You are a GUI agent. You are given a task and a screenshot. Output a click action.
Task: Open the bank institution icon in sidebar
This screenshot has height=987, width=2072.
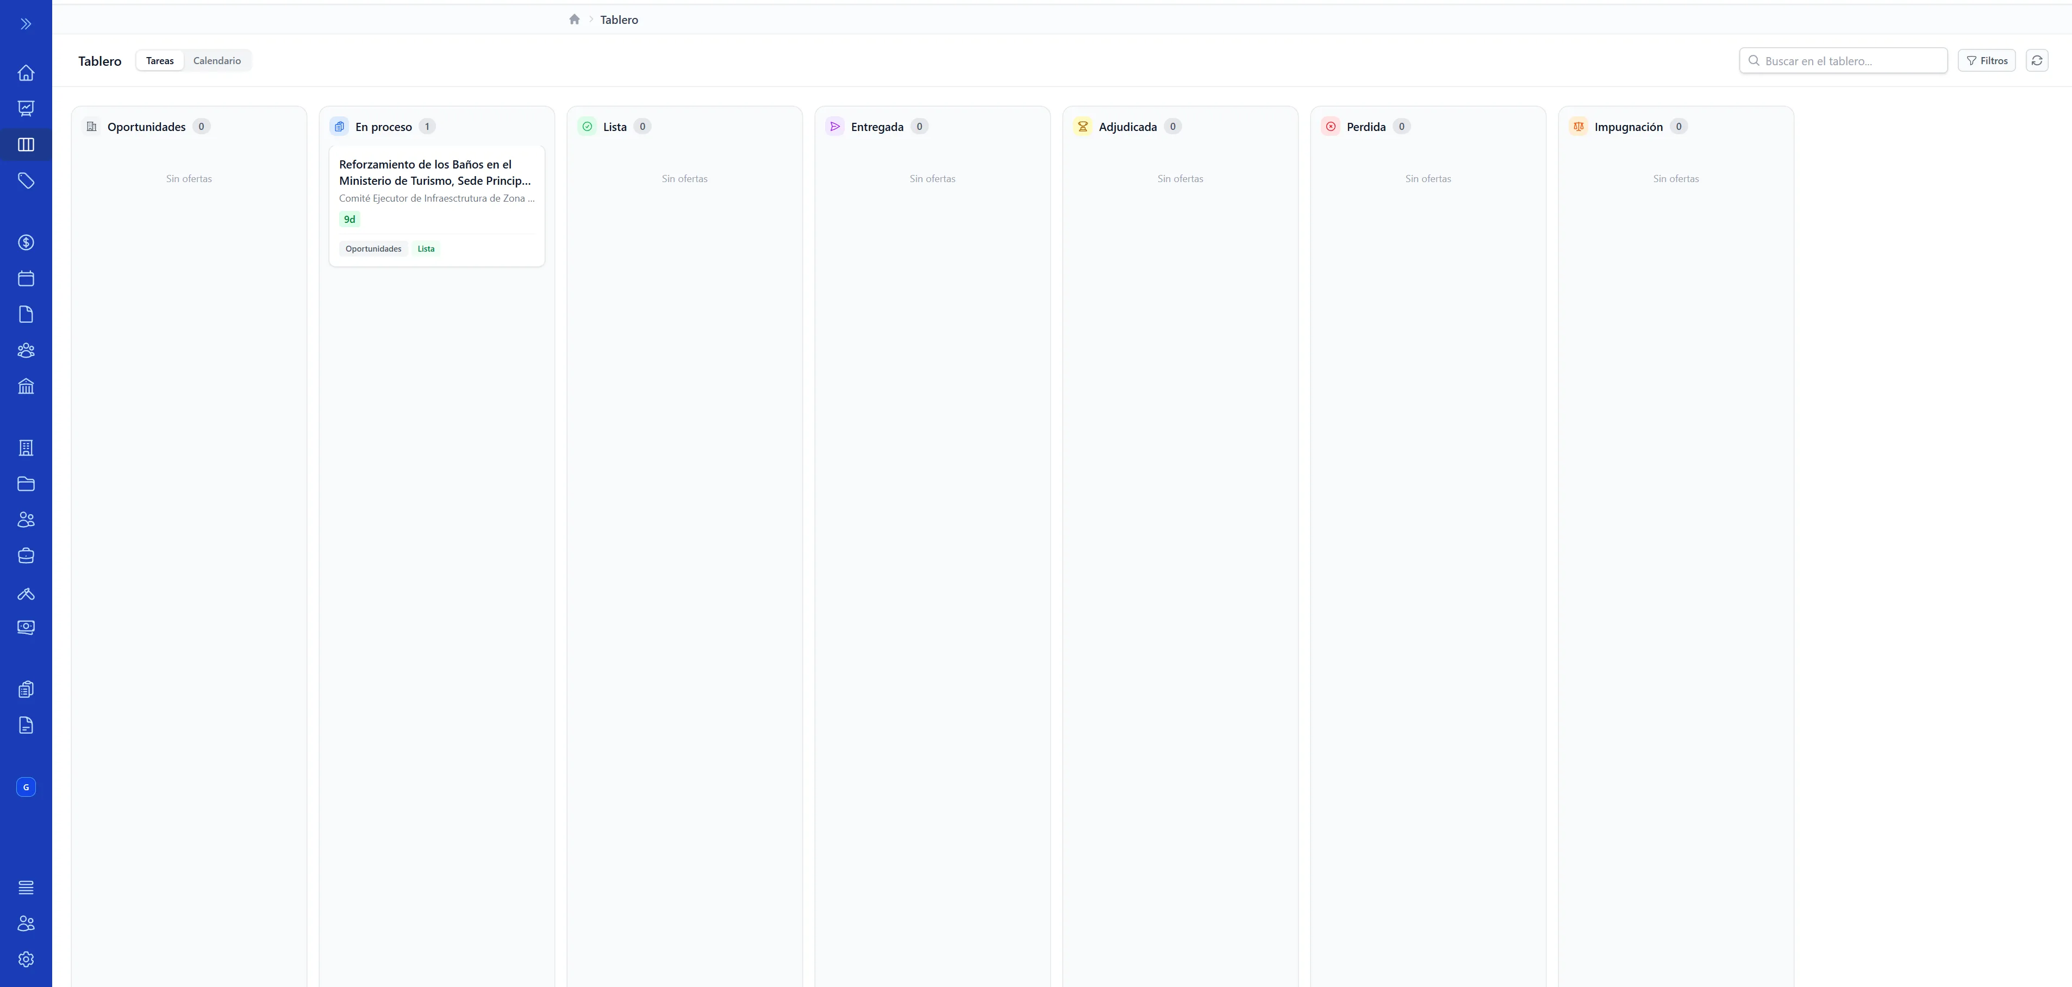[26, 386]
